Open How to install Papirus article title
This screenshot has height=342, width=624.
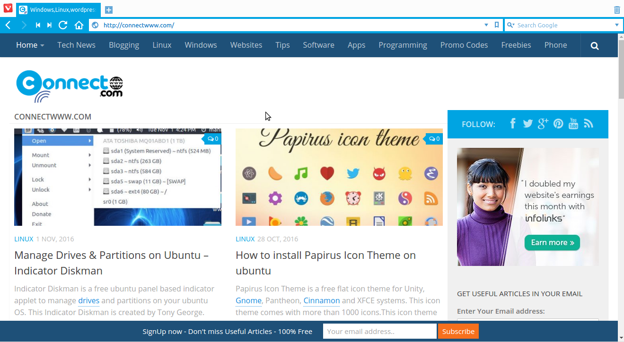(325, 263)
